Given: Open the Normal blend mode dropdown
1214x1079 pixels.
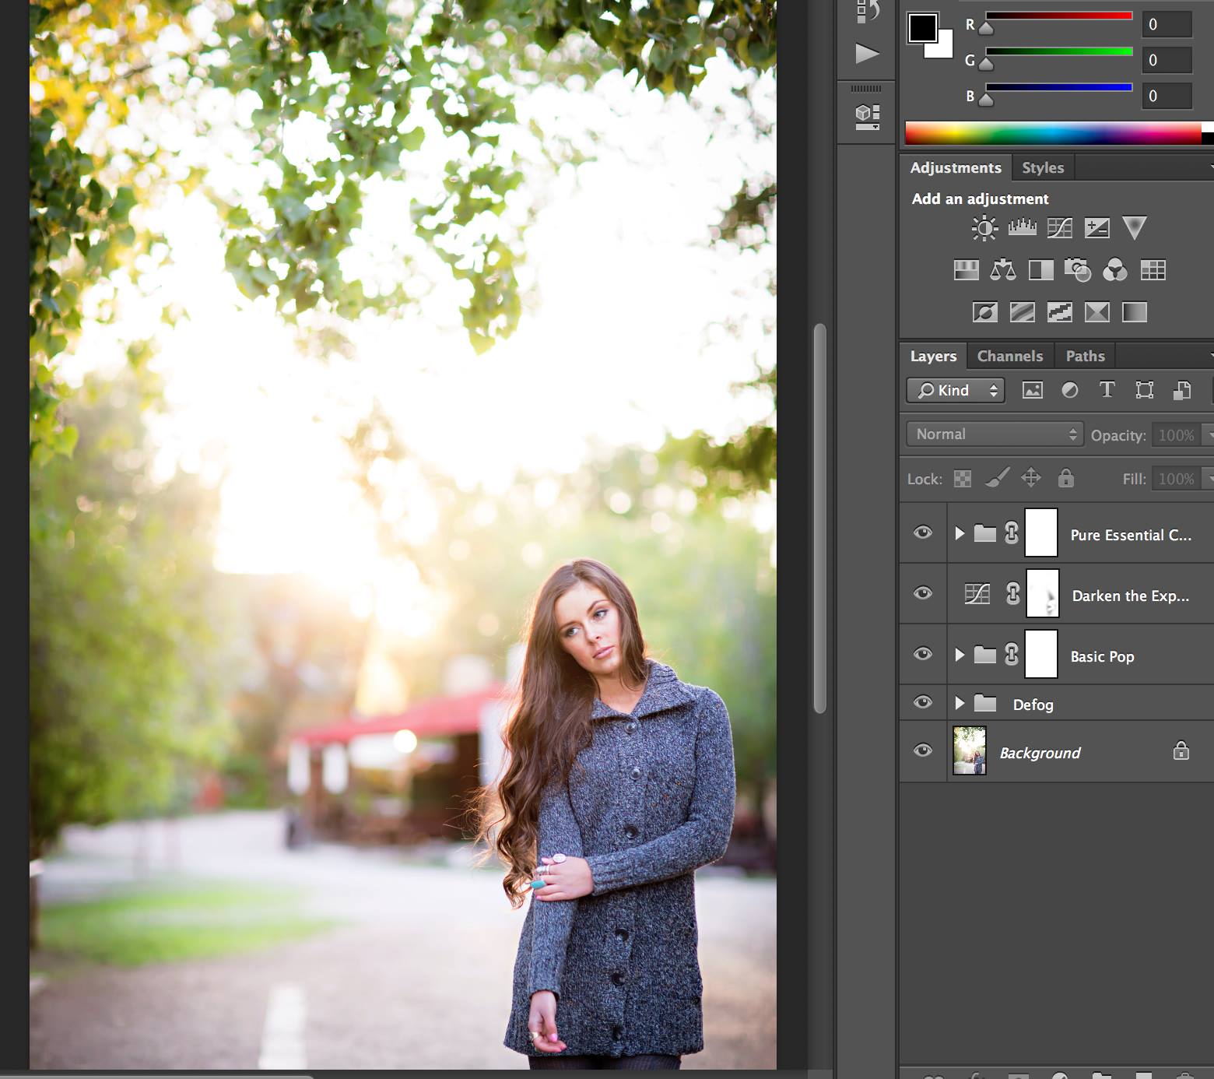Looking at the screenshot, I should click(994, 434).
